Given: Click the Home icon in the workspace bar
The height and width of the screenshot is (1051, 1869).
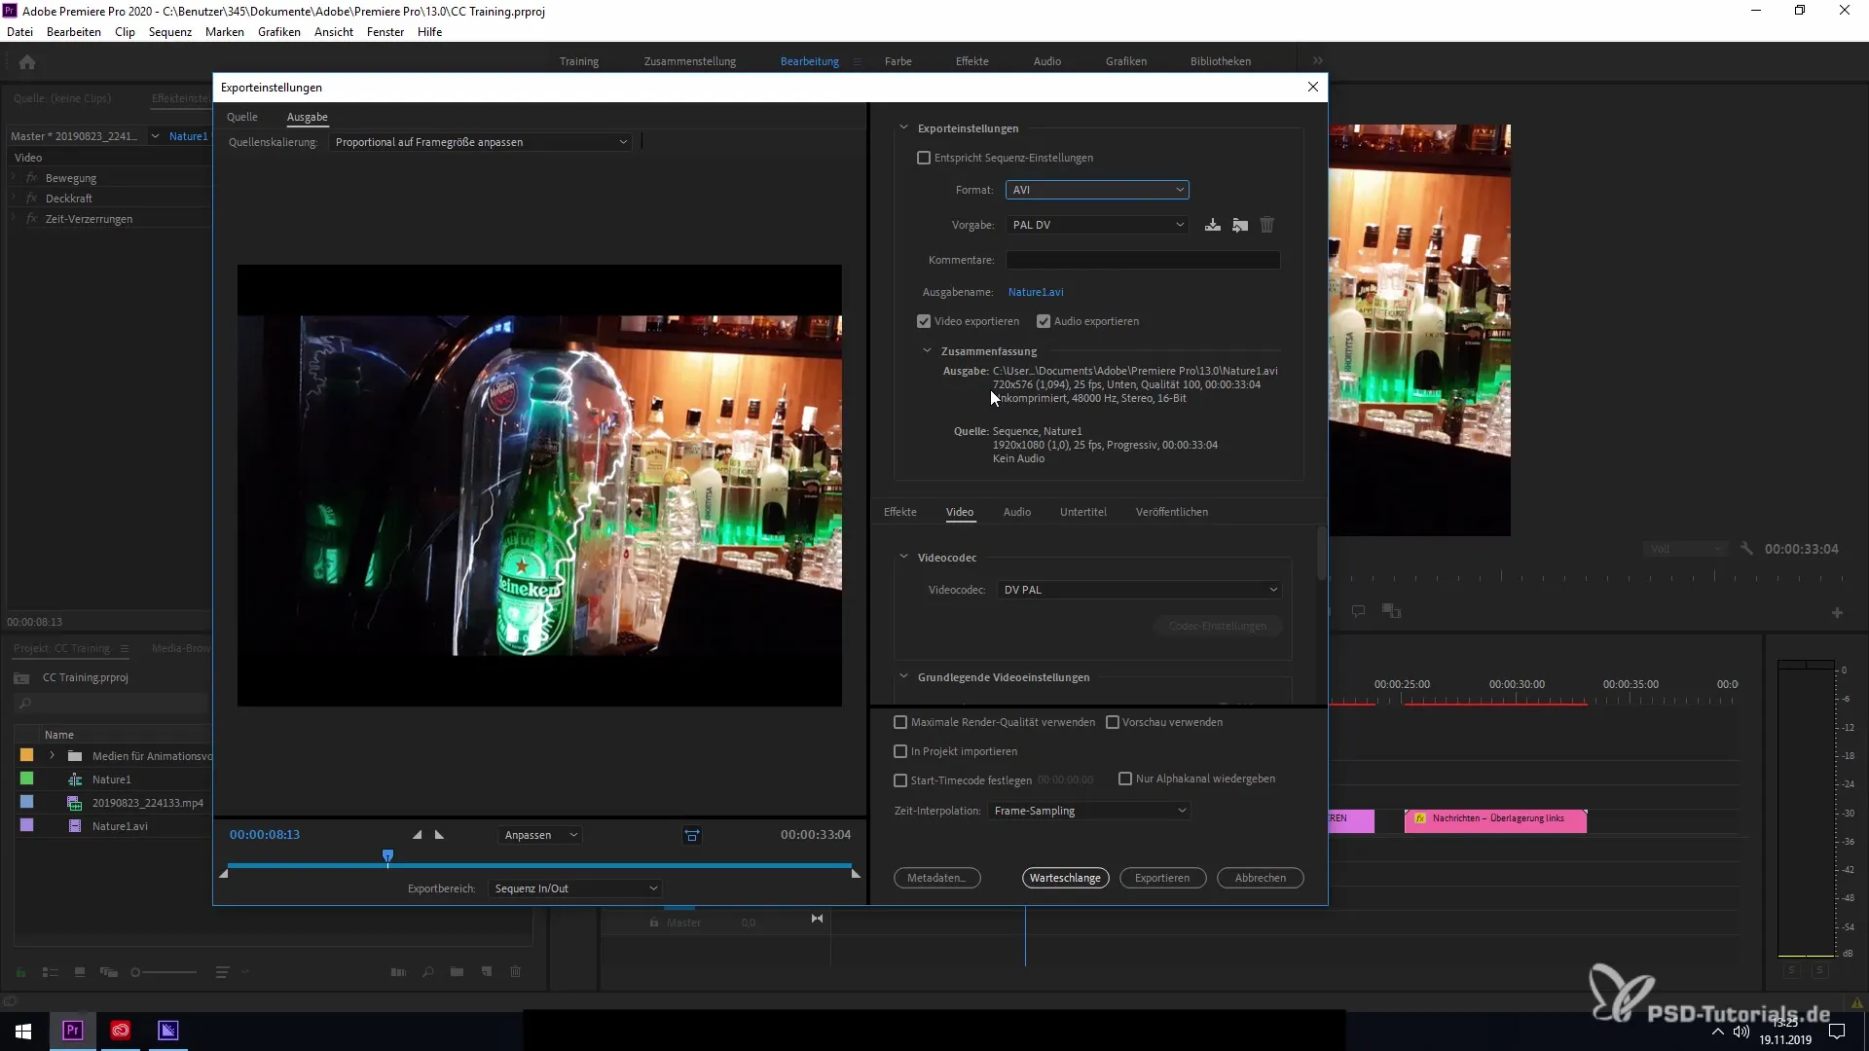Looking at the screenshot, I should coord(27,62).
